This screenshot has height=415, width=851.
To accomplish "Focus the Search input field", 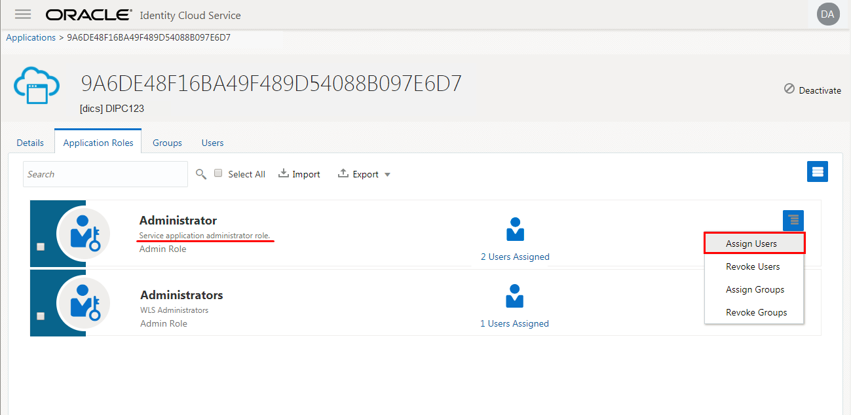I will [105, 174].
